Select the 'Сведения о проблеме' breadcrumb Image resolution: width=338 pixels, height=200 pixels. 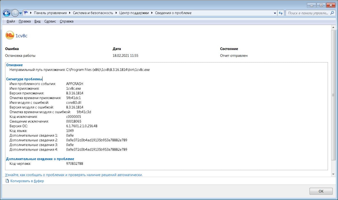tap(173, 13)
